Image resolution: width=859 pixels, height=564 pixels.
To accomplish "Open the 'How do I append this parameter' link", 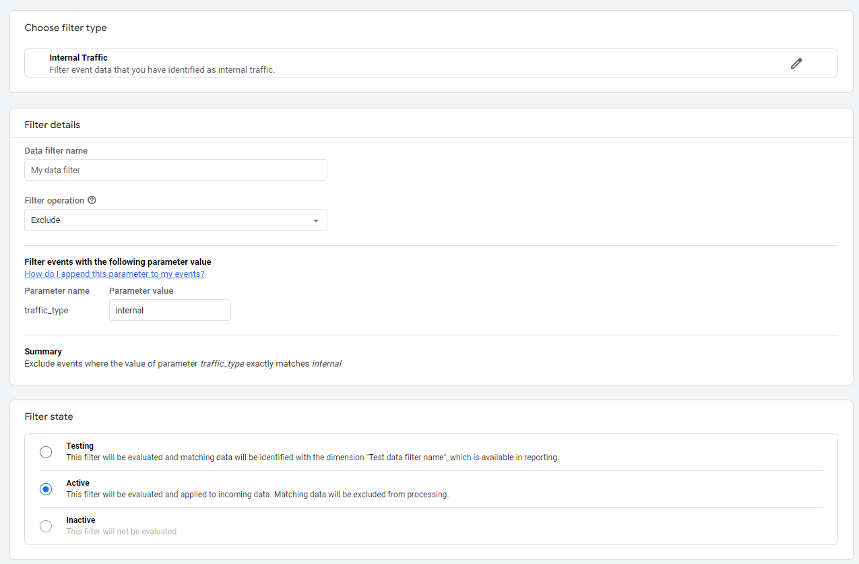I will pyautogui.click(x=115, y=274).
